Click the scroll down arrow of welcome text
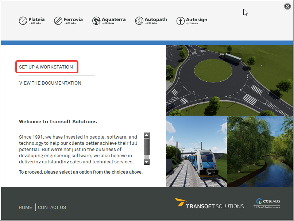294x221 pixels. [x=147, y=162]
